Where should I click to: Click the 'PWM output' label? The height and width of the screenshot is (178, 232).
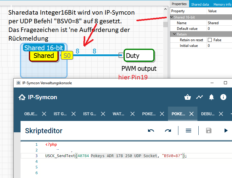(139, 68)
